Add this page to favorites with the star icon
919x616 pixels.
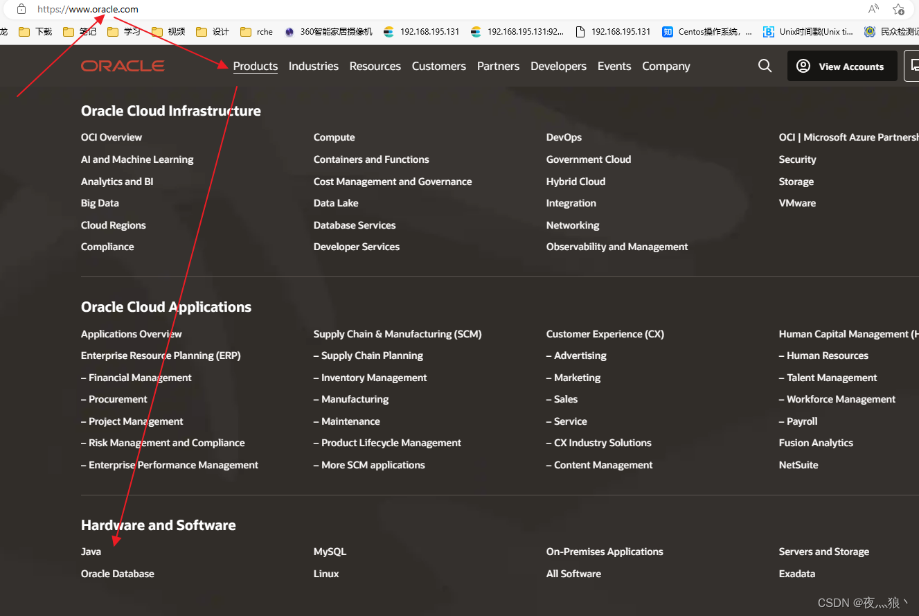pos(898,9)
